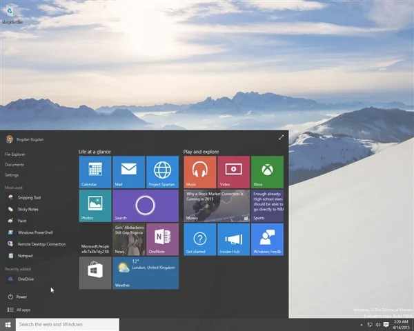Expand Start menu to full screen
This screenshot has width=414, height=331.
coord(281,137)
